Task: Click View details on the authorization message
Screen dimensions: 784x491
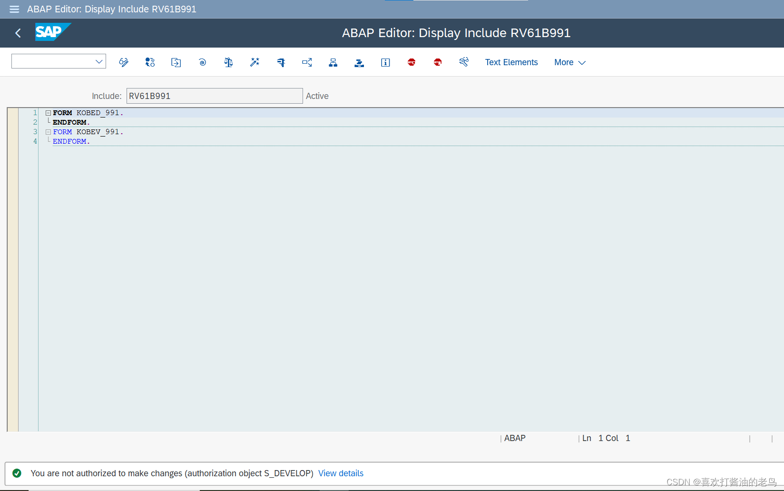Action: pos(341,473)
